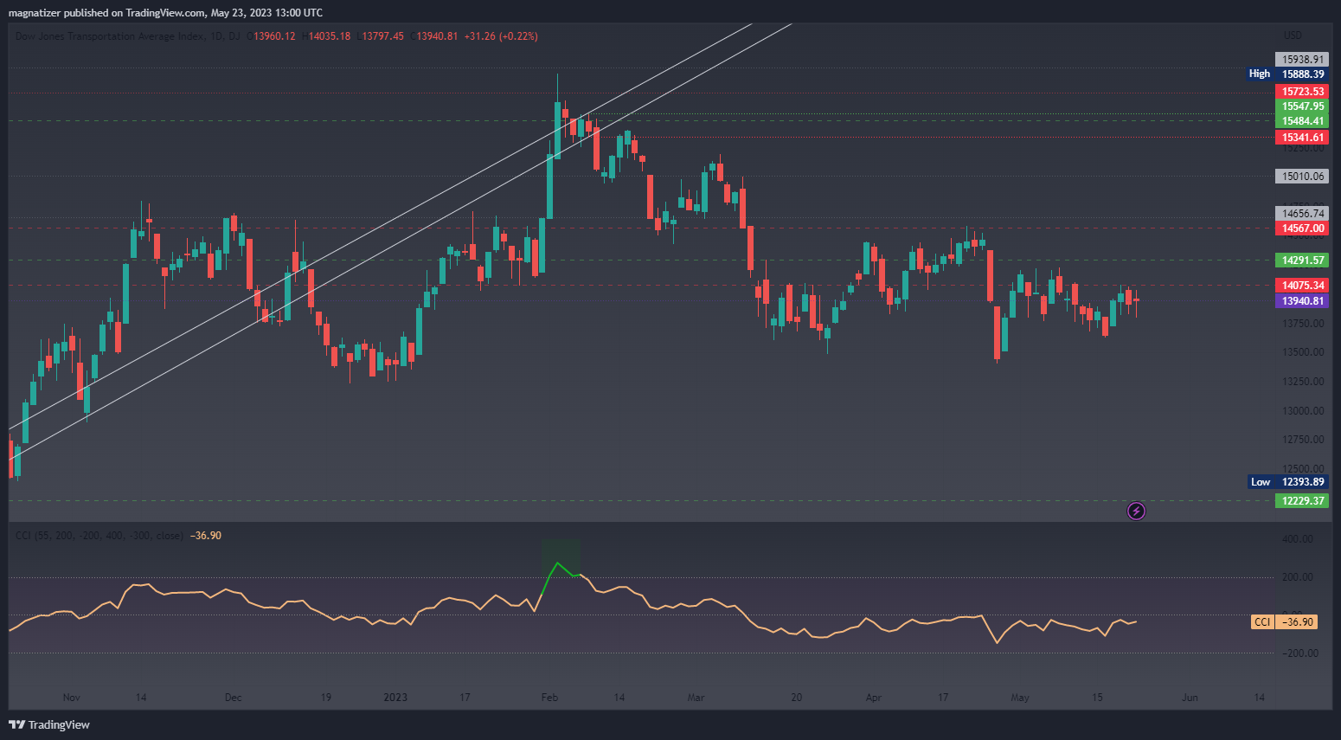Viewport: 1341px width, 740px height.
Task: Select the orange CCI -36.90 axis tag
Action: pos(1285,622)
